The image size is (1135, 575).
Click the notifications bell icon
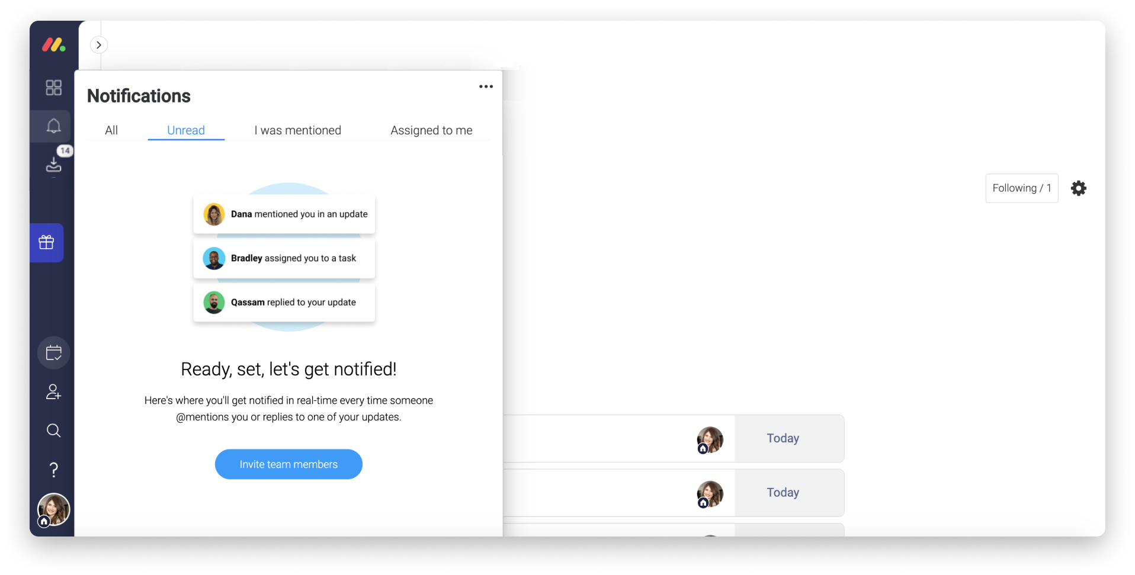click(53, 126)
